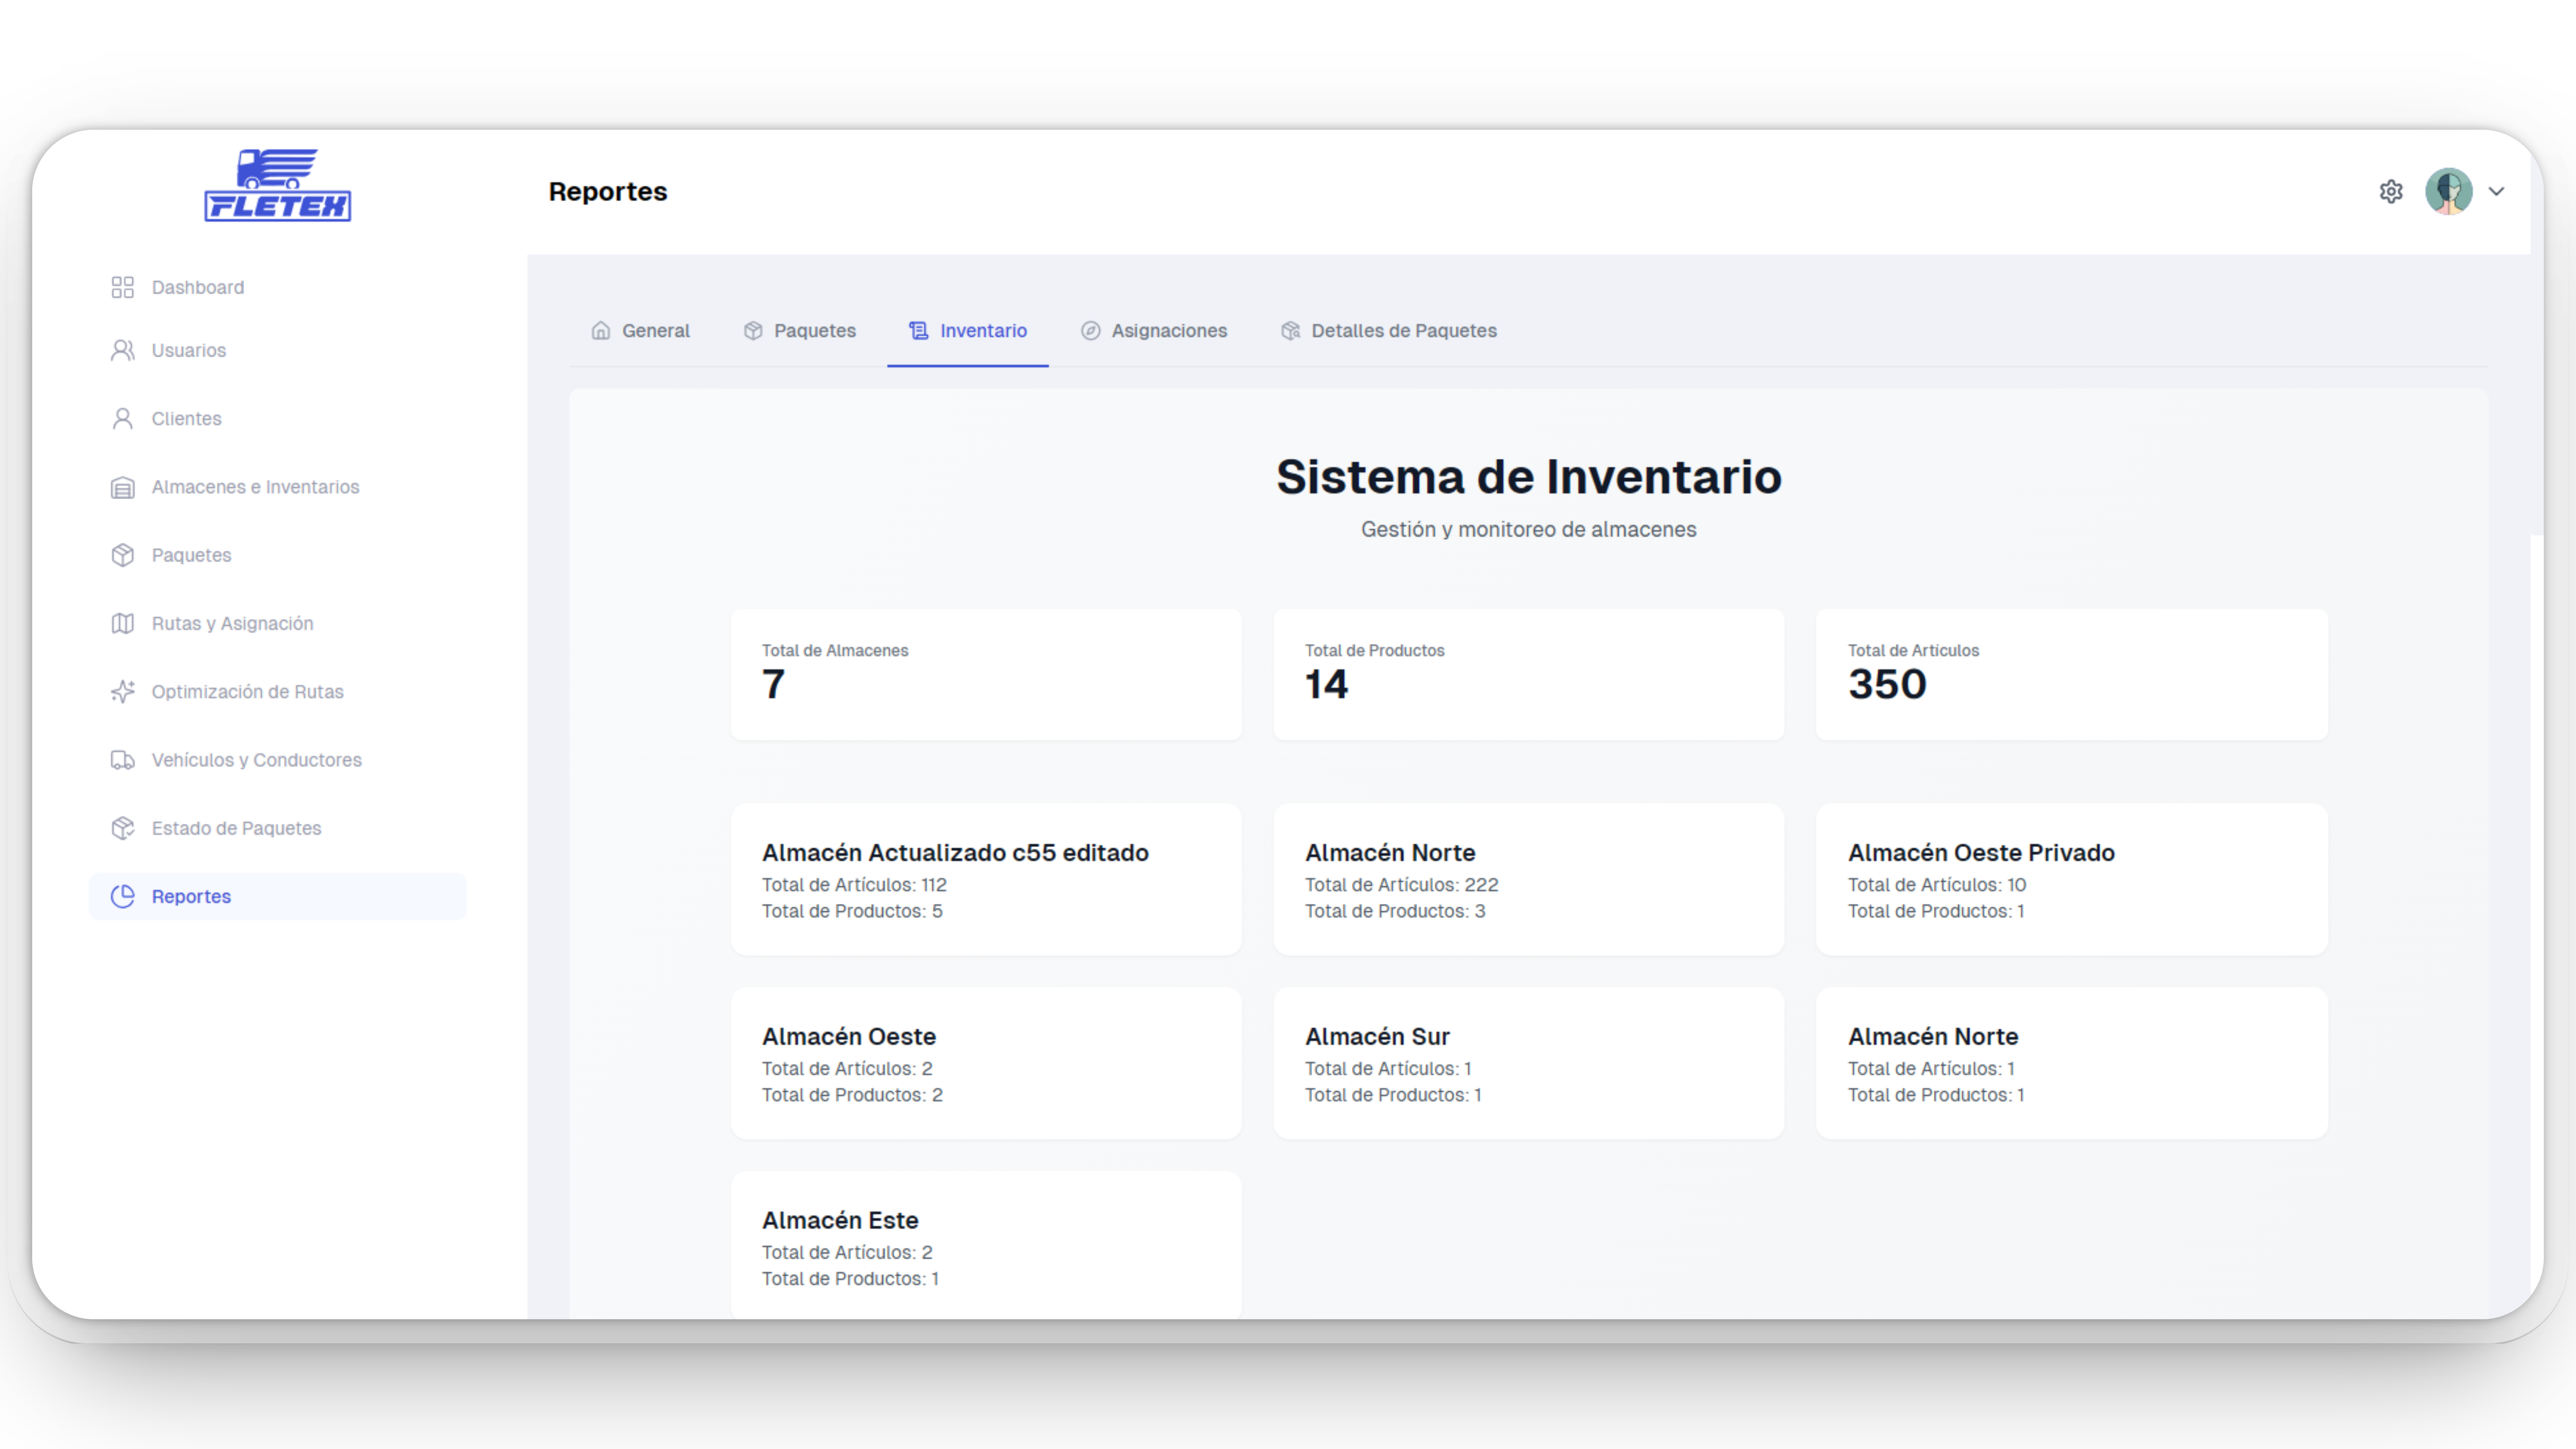
Task: Open Optimización de Rutas
Action: pyautogui.click(x=278, y=692)
